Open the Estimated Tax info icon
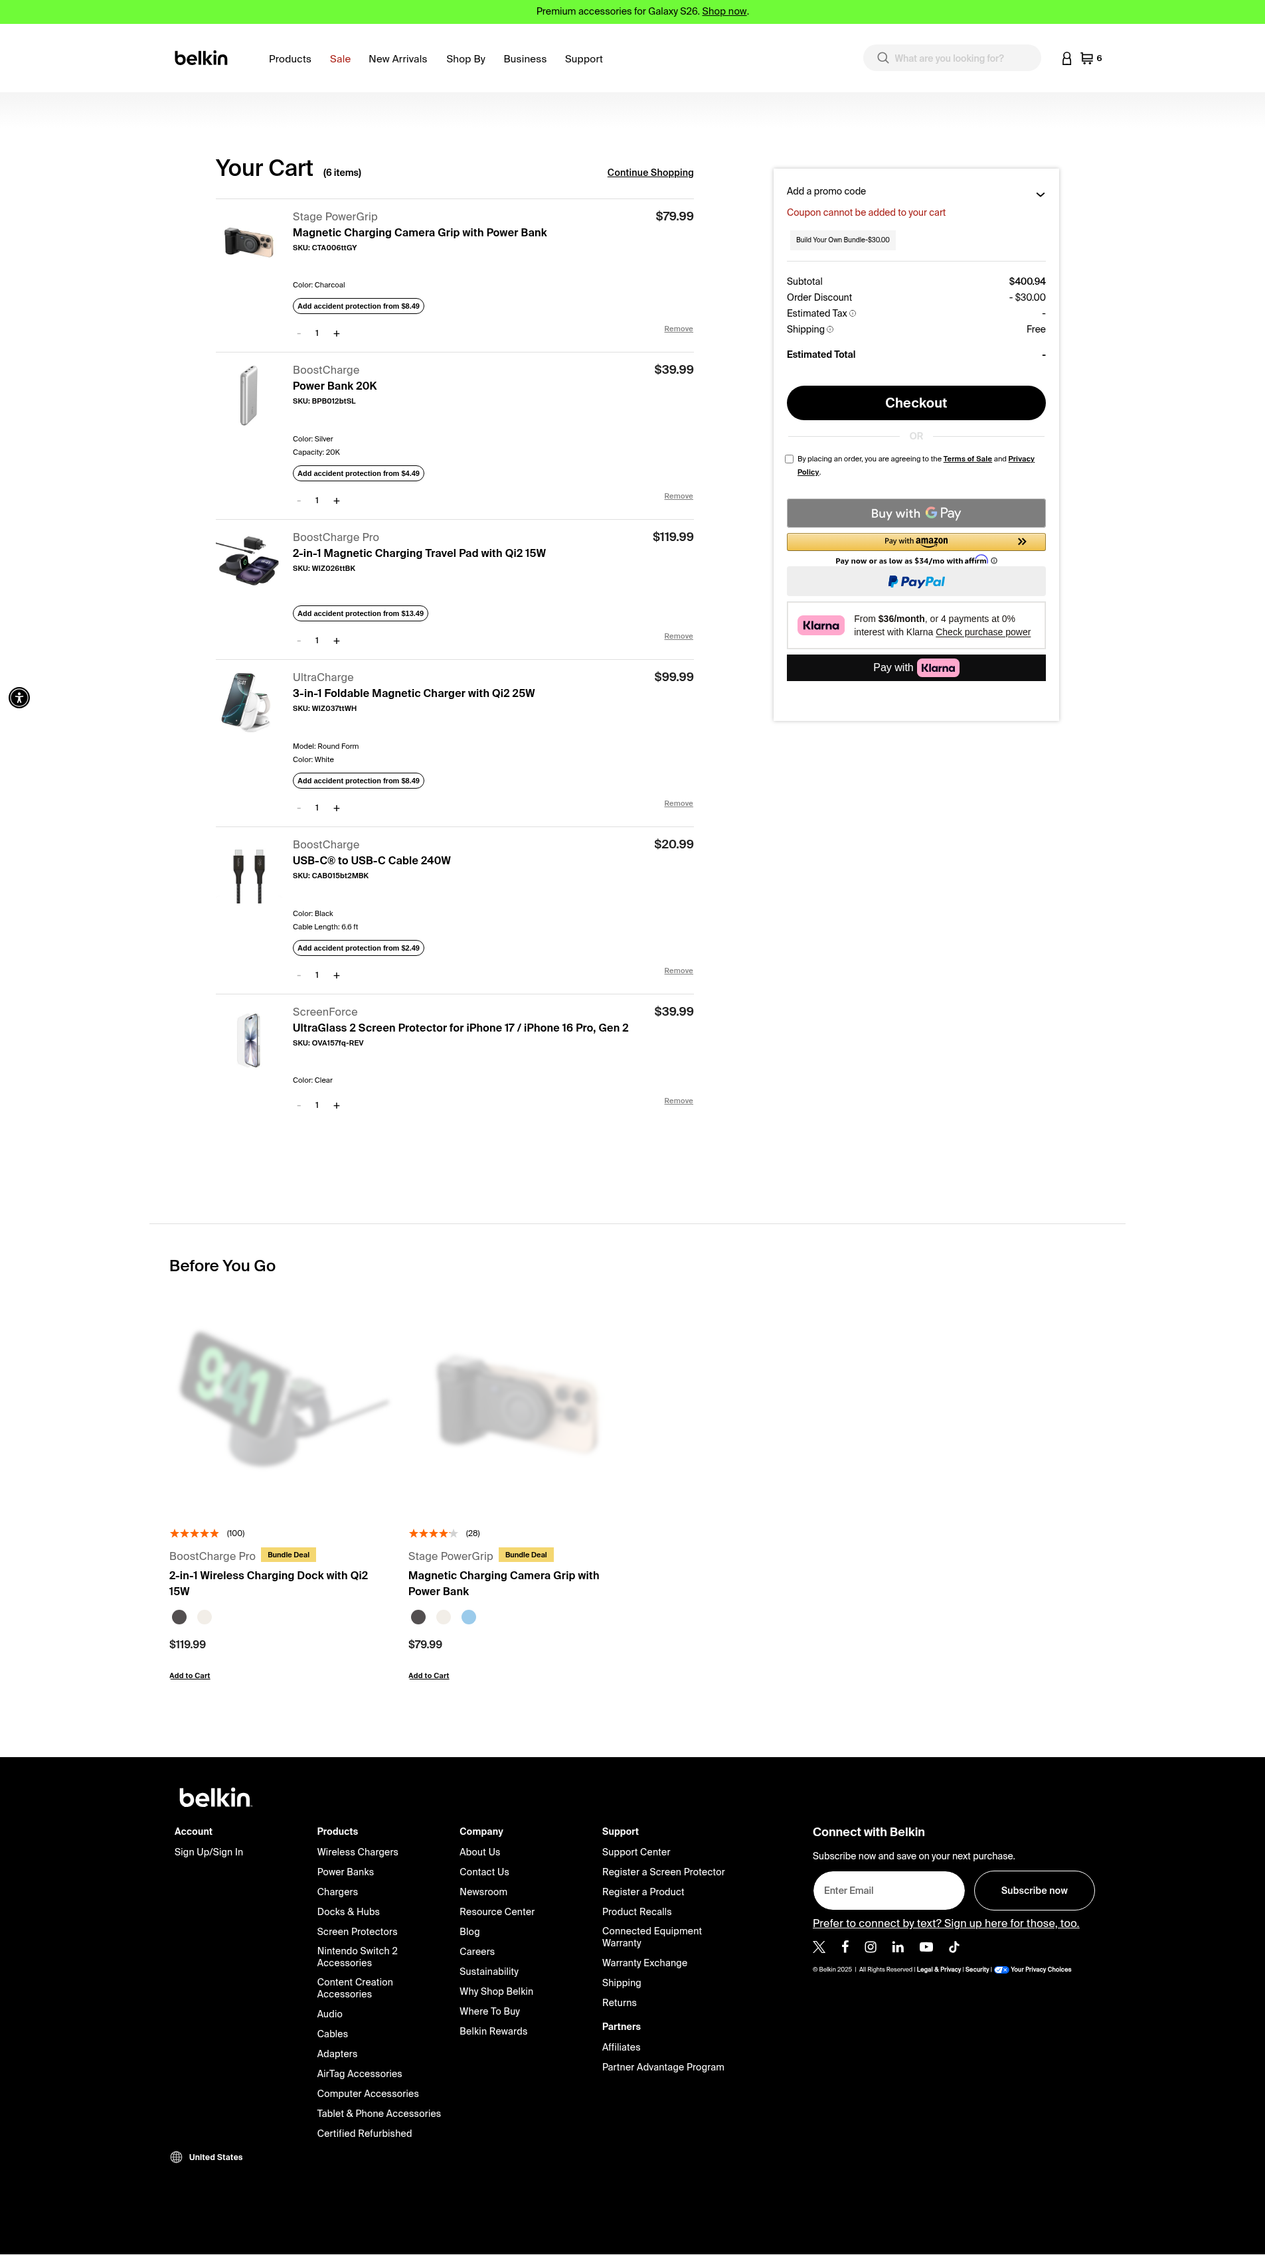The image size is (1265, 2255). pyautogui.click(x=853, y=313)
